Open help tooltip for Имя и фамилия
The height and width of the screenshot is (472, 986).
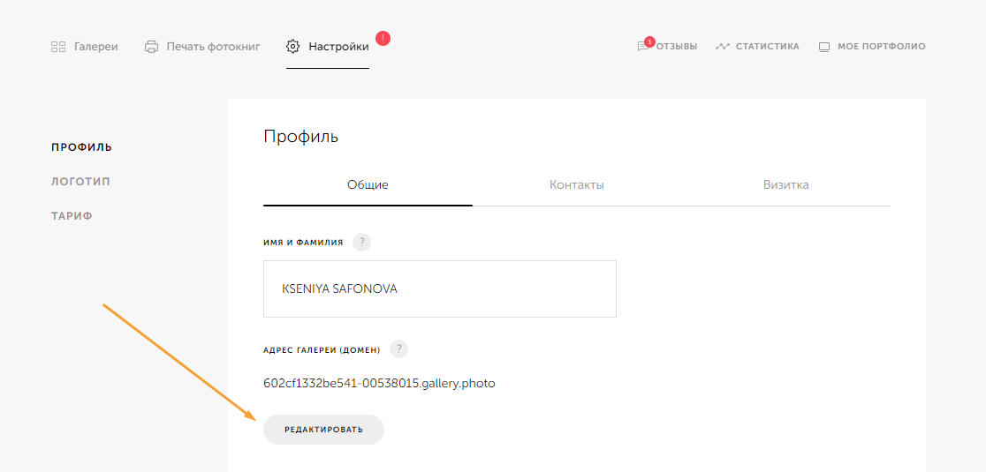tap(361, 243)
